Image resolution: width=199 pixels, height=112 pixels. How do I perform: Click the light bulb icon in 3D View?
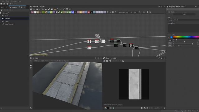click(31, 68)
